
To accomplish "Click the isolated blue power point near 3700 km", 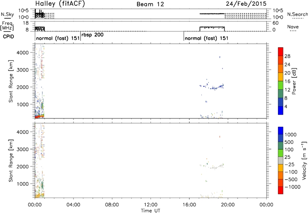I will (x=220, y=57).
